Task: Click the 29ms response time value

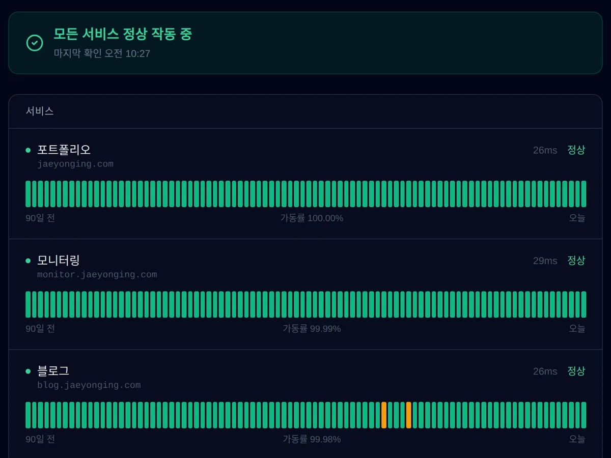Action: pos(545,261)
